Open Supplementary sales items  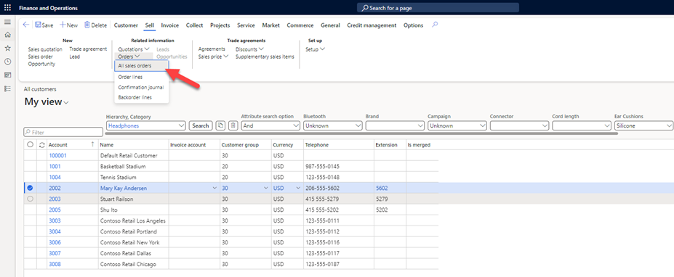tap(265, 57)
